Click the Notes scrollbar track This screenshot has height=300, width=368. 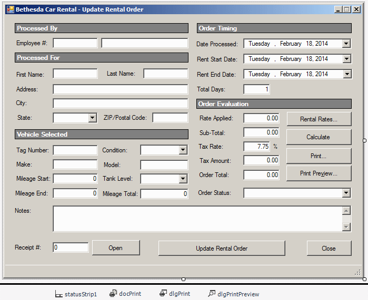point(346,219)
